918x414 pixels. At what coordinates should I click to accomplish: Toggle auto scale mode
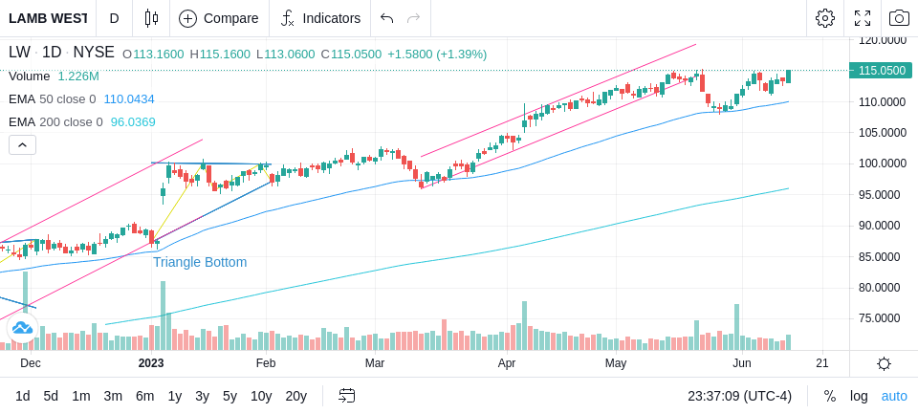click(894, 397)
